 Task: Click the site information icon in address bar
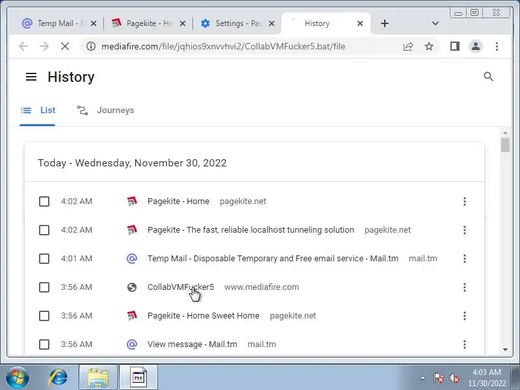point(90,46)
